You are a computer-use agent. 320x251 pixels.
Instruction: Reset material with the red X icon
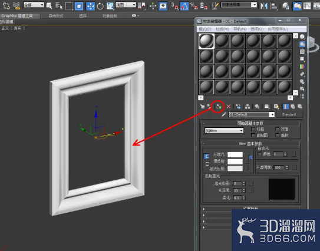tap(229, 106)
